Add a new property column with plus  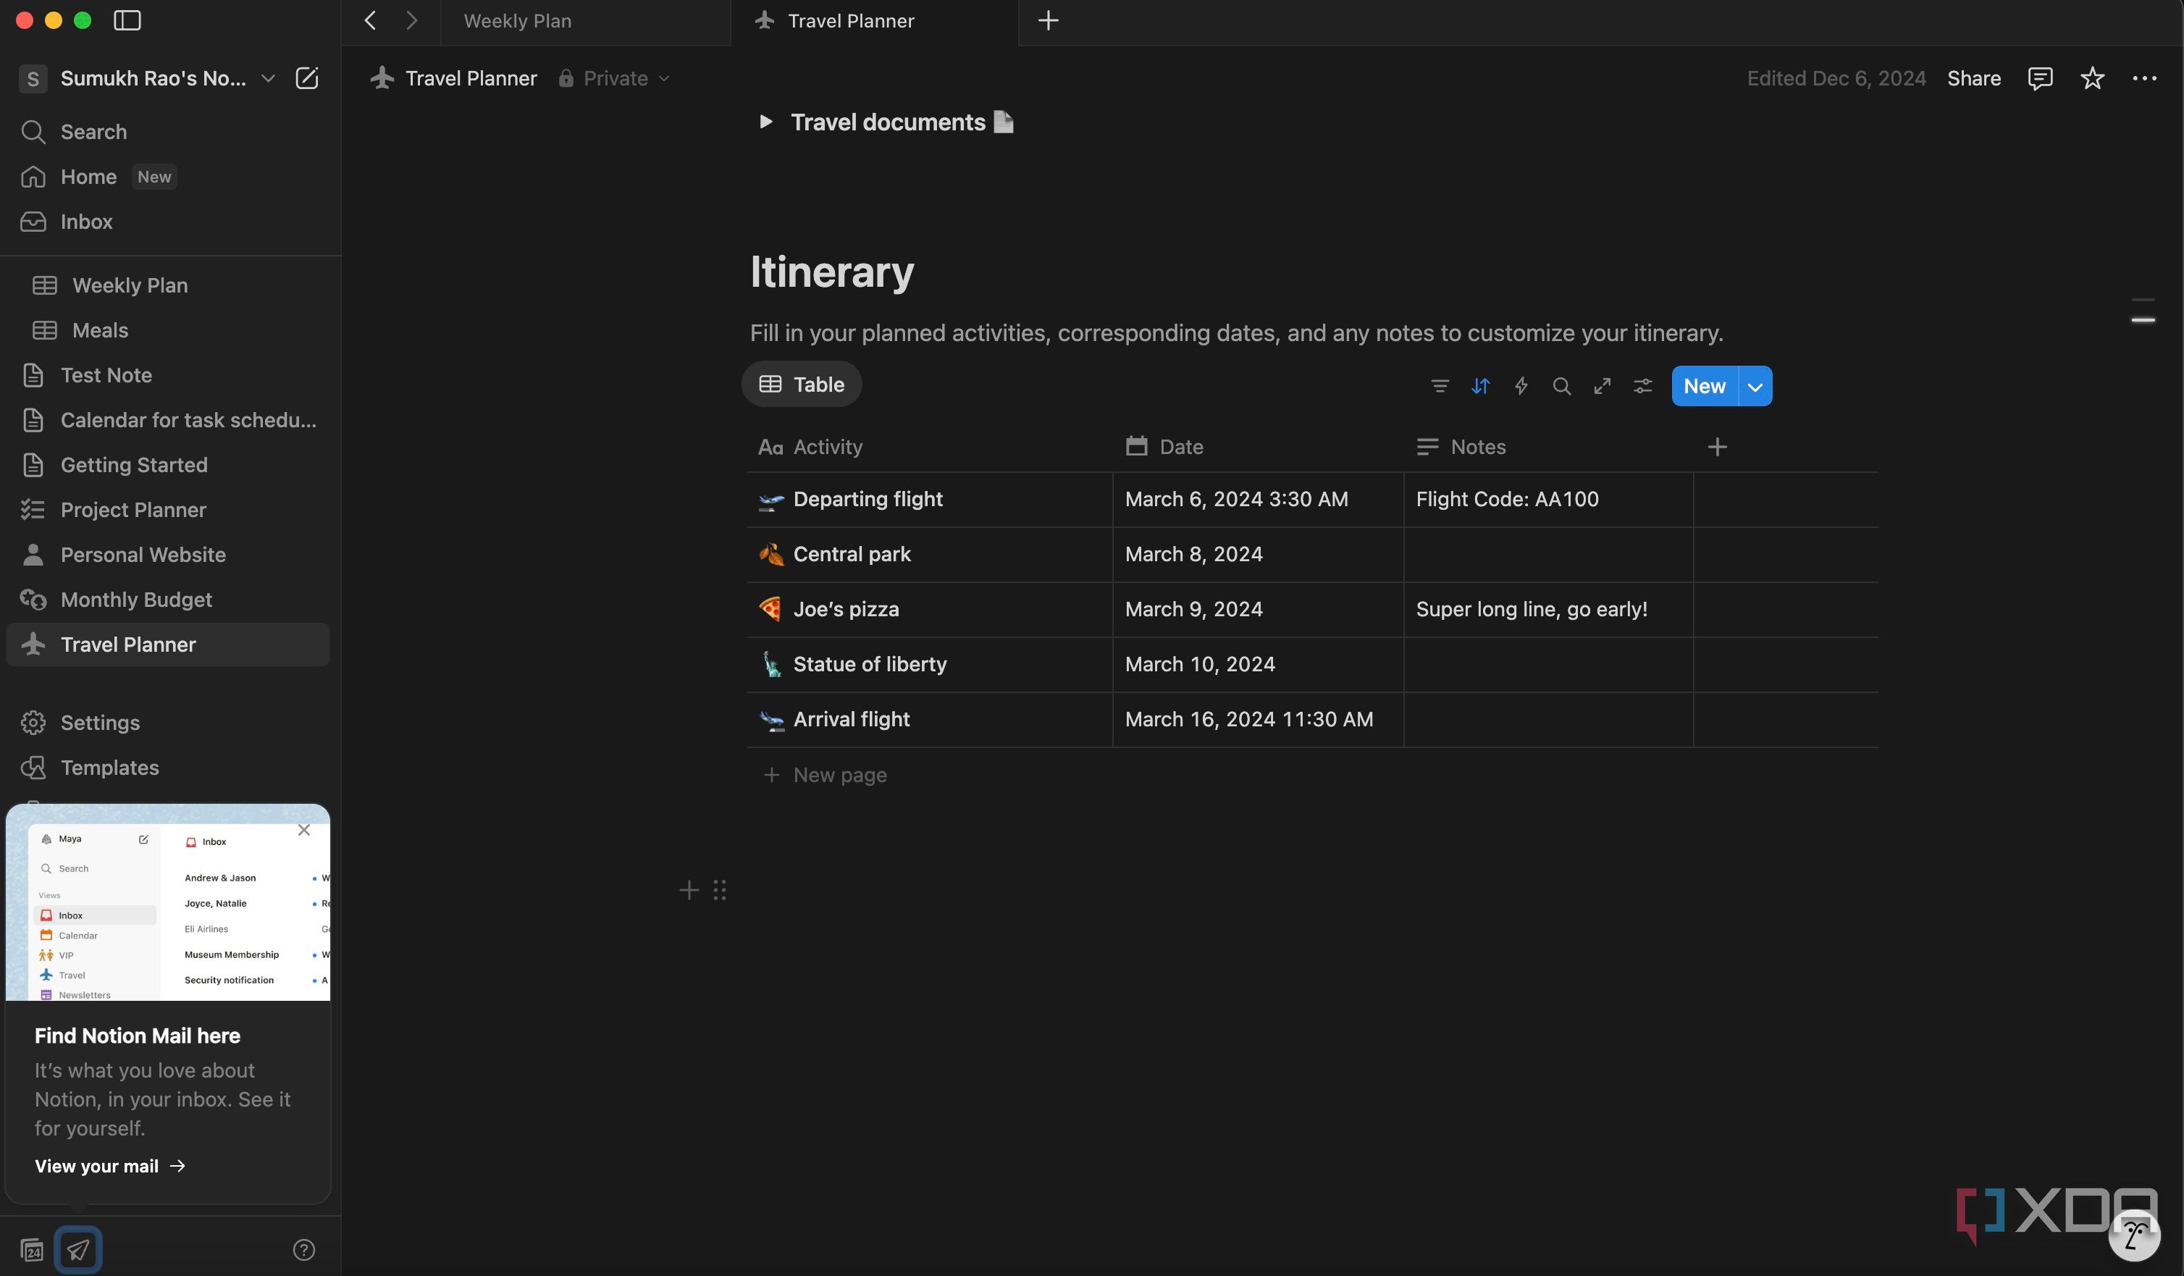pos(1717,446)
